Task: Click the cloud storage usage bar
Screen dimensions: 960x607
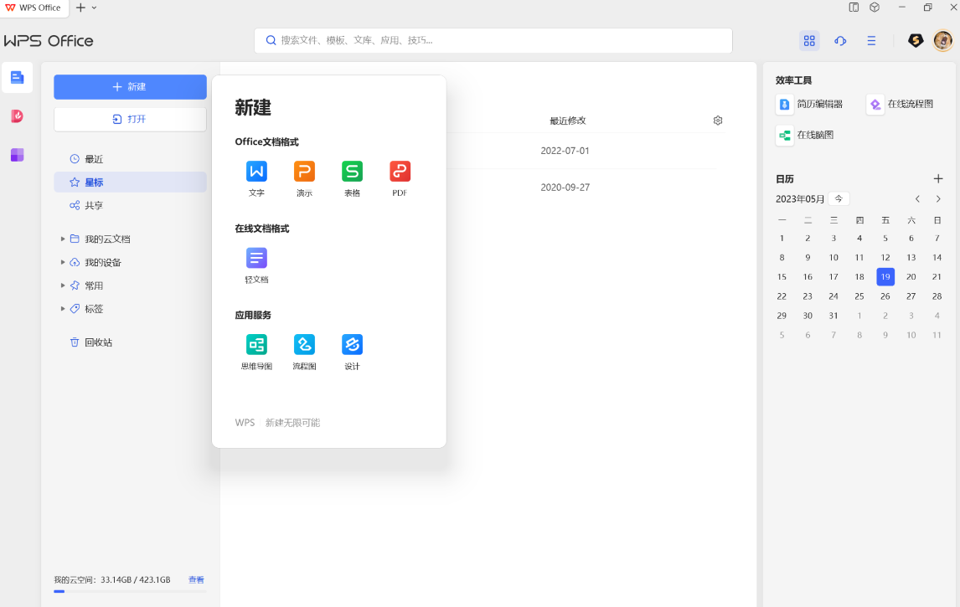Action: (130, 591)
